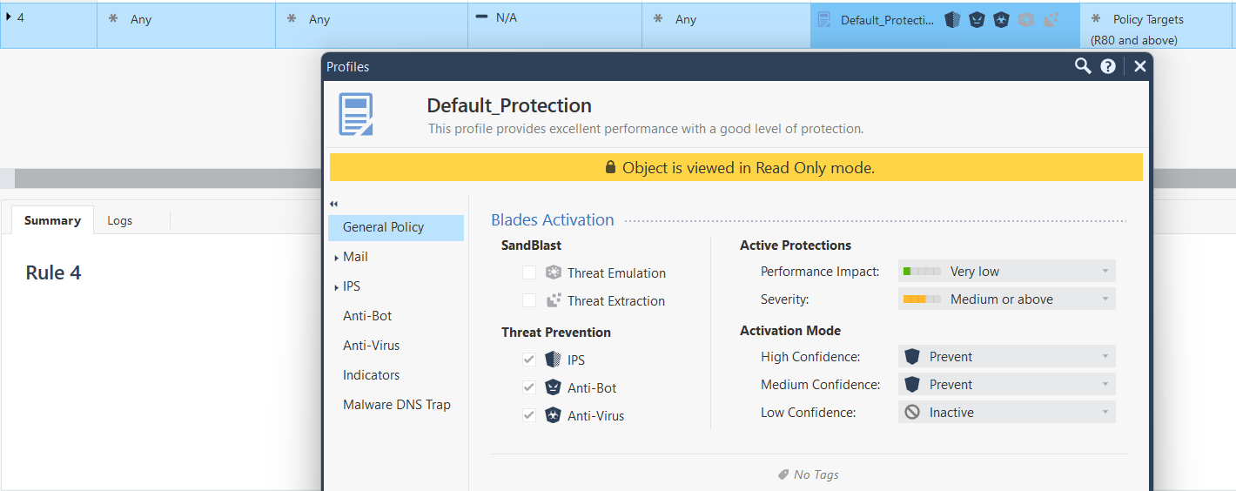
Task: Click the Policy Targets cell in rule 4
Action: pyautogui.click(x=1158, y=24)
